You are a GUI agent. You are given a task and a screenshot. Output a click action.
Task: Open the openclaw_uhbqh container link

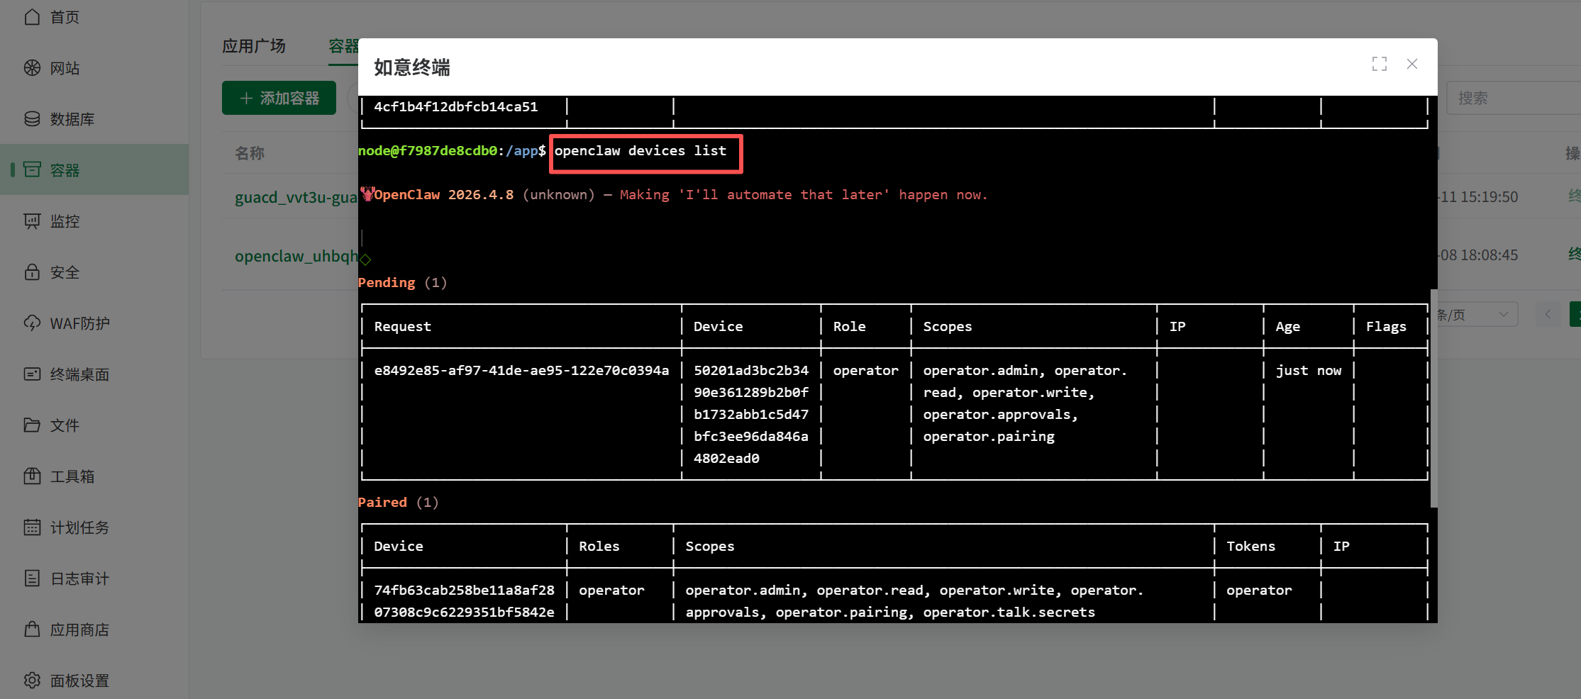point(296,256)
